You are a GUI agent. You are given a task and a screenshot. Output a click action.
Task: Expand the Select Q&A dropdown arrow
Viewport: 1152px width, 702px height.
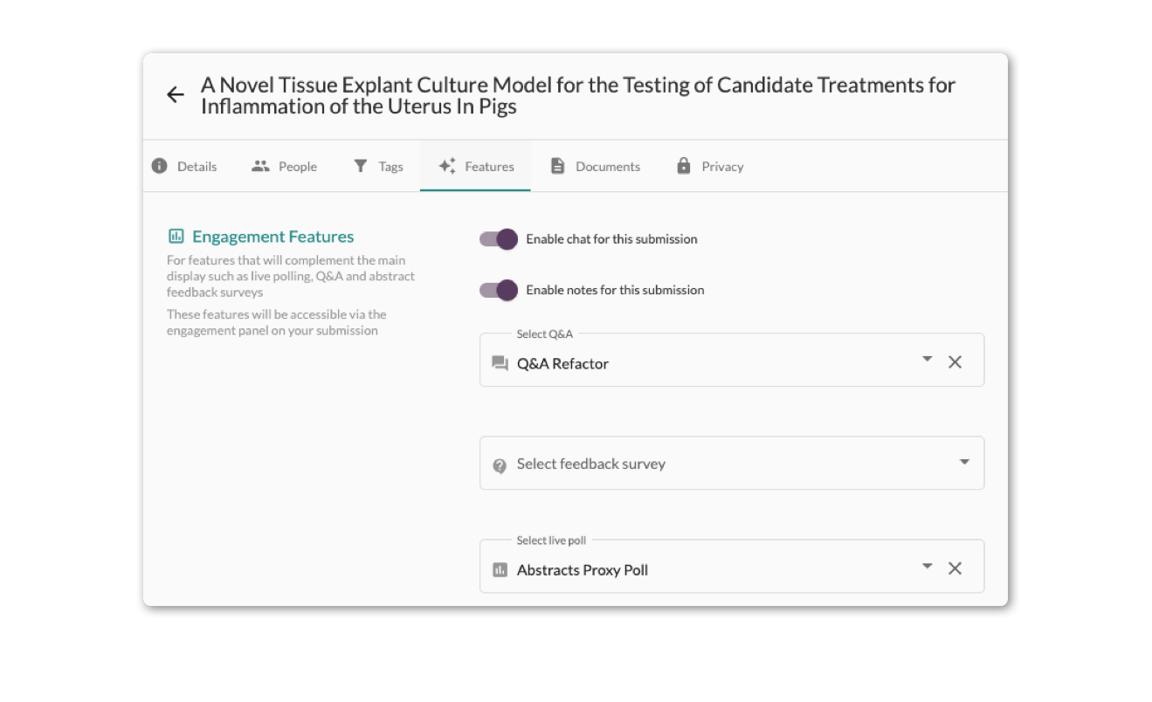[927, 359]
